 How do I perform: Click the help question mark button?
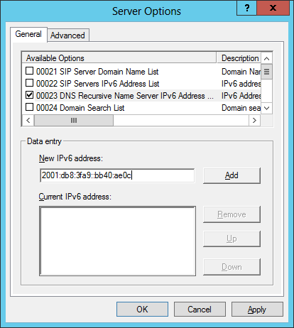(x=246, y=9)
